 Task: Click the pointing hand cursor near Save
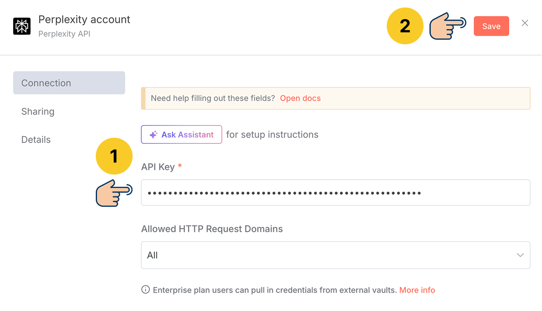click(447, 26)
